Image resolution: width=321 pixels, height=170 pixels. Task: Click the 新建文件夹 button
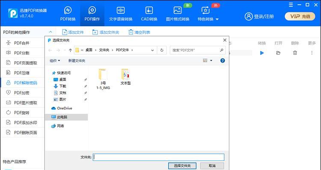[77, 61]
